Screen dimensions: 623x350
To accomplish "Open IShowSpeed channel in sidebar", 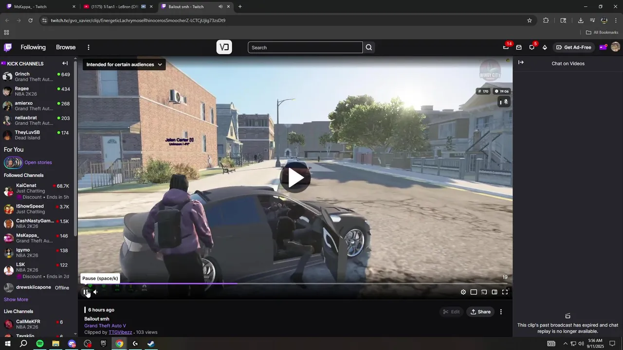I will tap(37, 209).
